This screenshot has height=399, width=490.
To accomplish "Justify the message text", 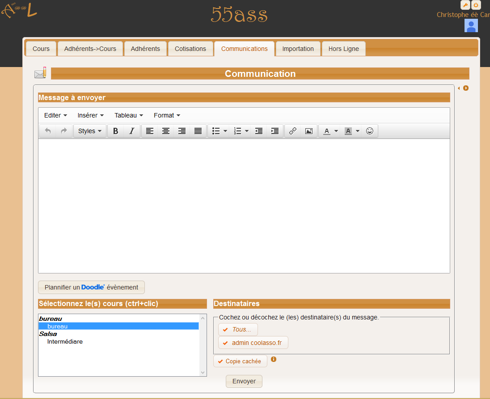I will 198,131.
